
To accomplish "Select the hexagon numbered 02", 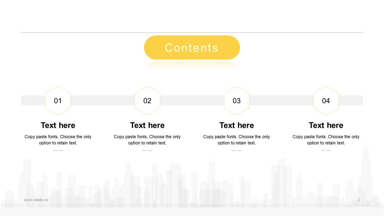I will [x=147, y=100].
